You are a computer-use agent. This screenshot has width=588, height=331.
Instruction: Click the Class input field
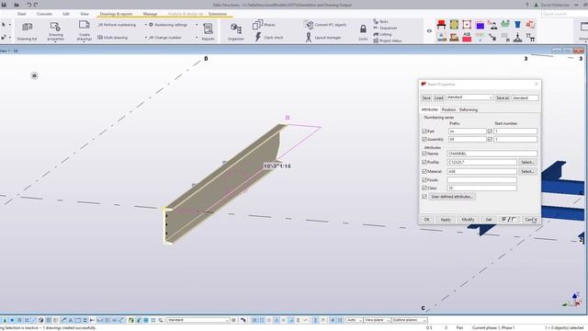pyautogui.click(x=481, y=188)
